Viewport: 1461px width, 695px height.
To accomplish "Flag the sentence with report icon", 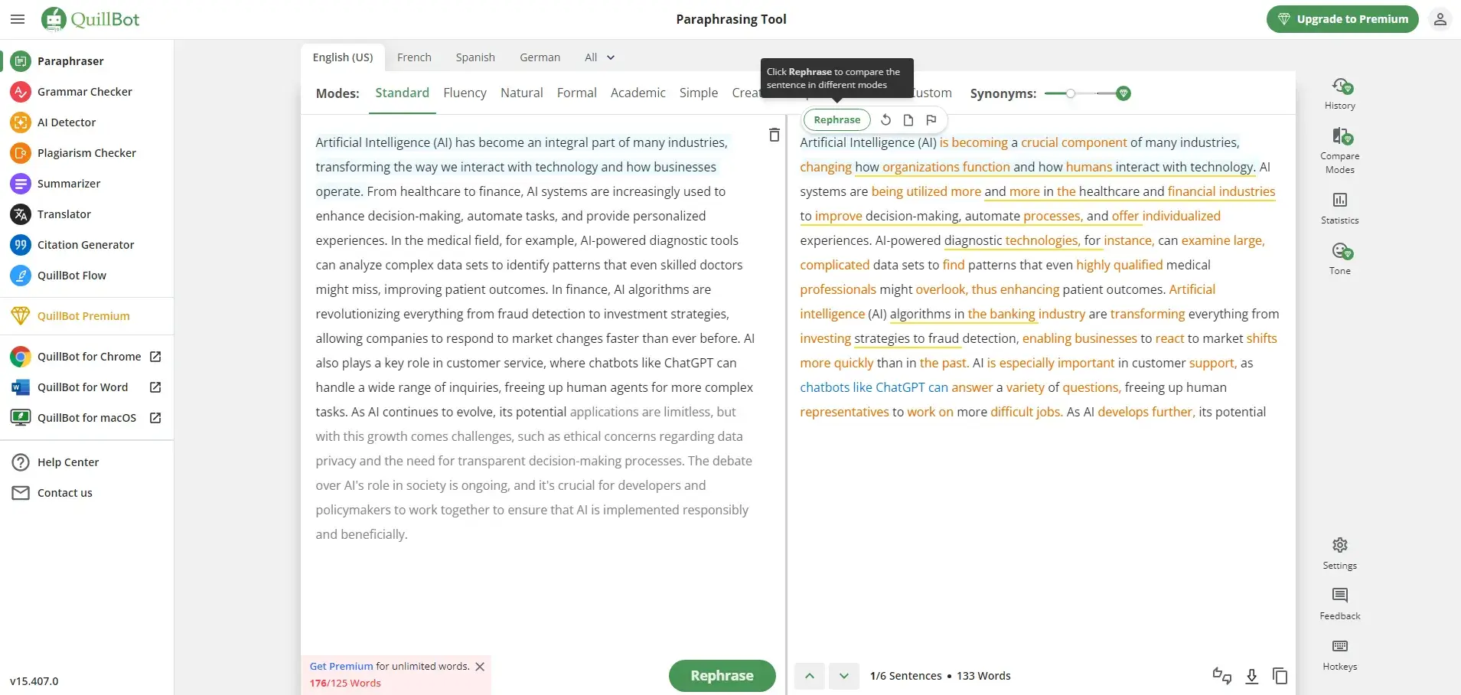I will pos(931,120).
